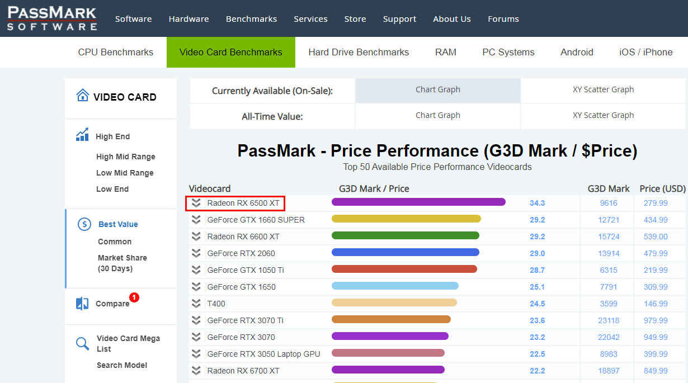Click the T400 videocard name
The image size is (688, 383).
tap(216, 304)
